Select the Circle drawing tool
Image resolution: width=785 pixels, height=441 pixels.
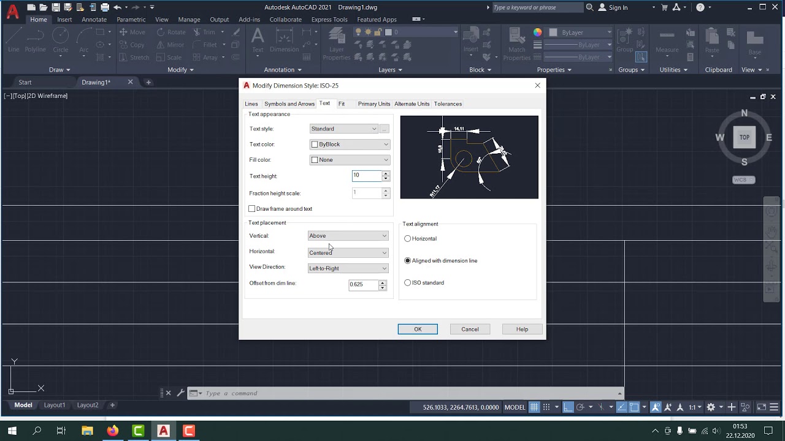click(x=60, y=41)
